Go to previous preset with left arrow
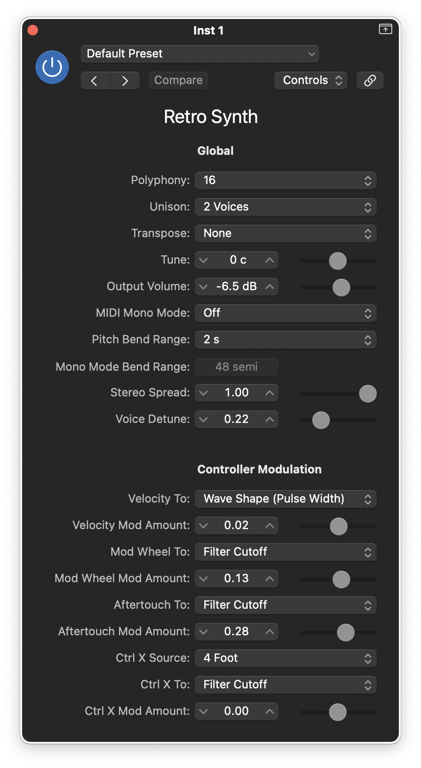The image size is (421, 768). [95, 81]
